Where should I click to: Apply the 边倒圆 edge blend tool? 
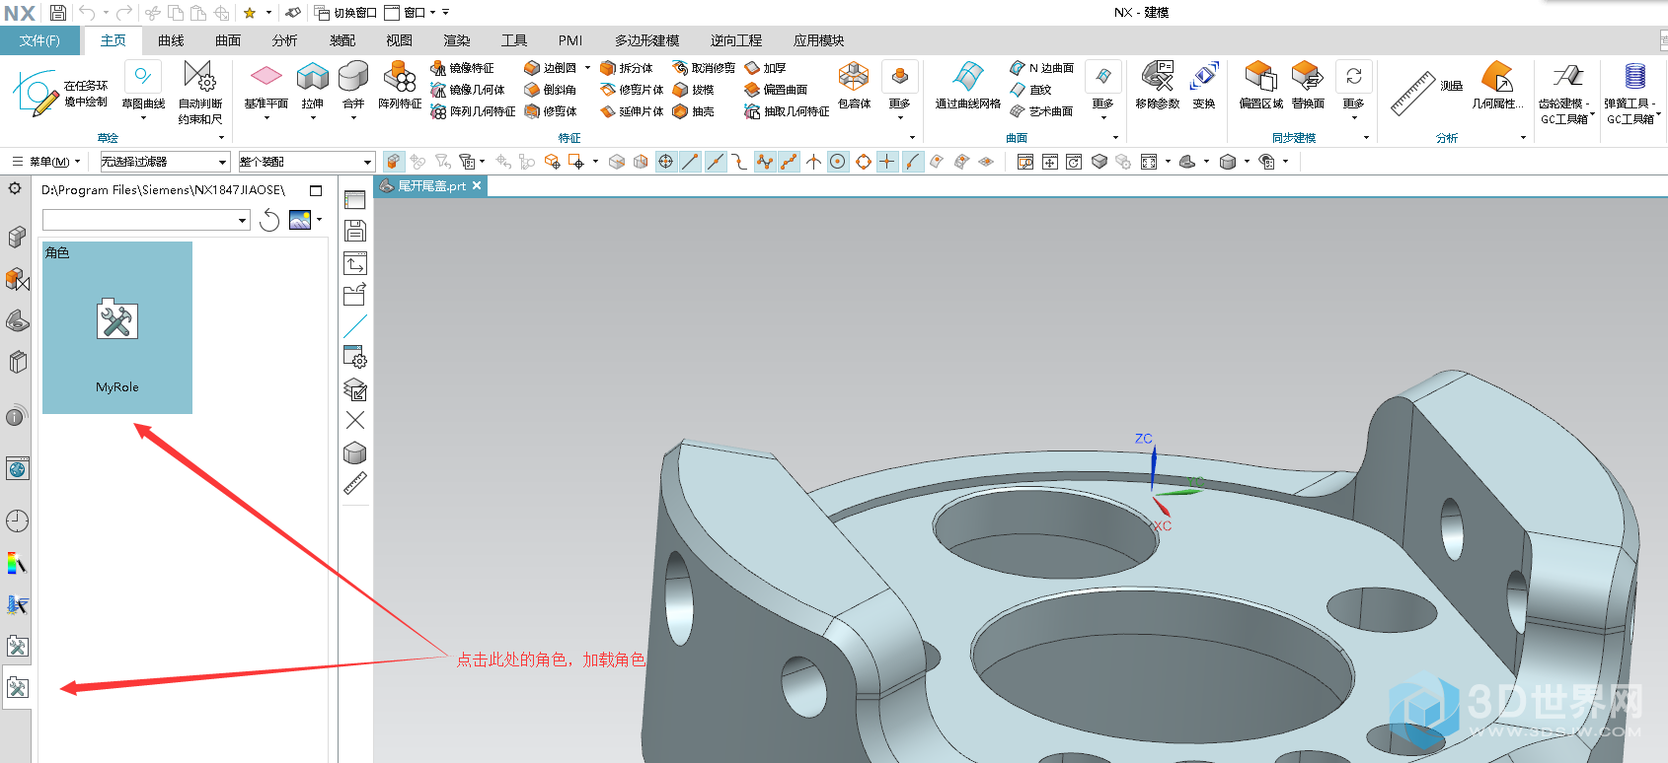(x=551, y=68)
